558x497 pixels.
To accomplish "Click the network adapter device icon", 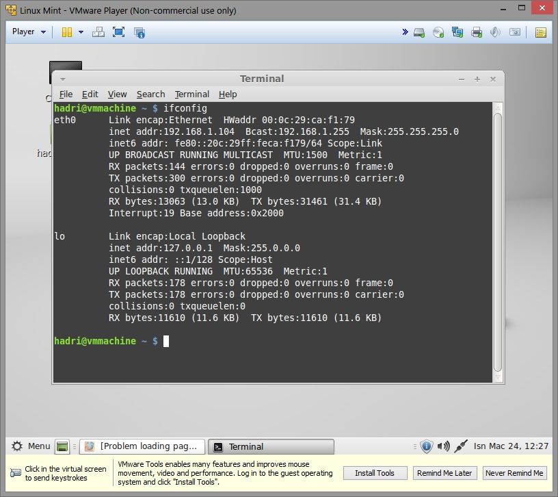I will pyautogui.click(x=457, y=32).
